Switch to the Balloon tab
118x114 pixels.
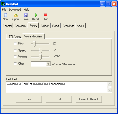[x=45, y=26]
